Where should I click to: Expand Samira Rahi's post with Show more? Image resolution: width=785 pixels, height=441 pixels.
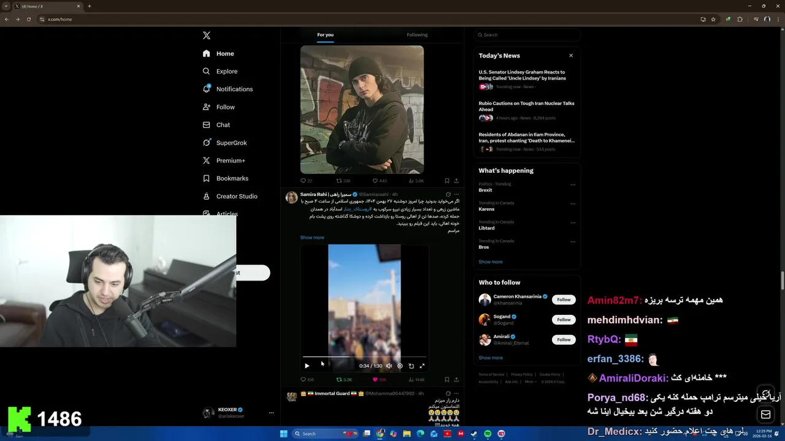click(x=312, y=238)
